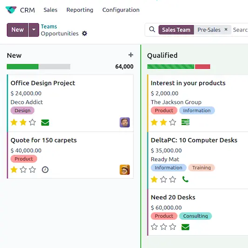Expand the dropdown arrow next to New button

(34, 30)
